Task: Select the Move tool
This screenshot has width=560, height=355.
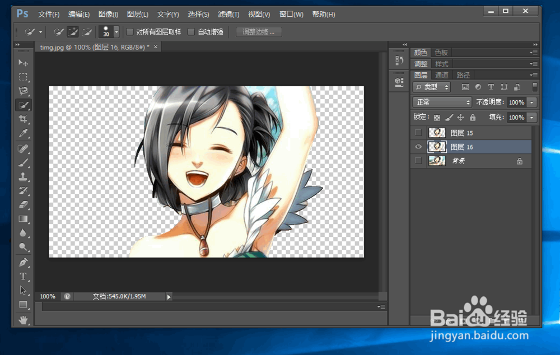Action: tap(23, 63)
